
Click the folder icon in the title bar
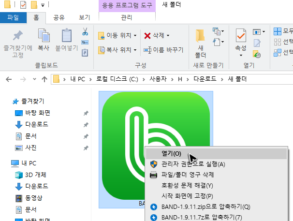pyautogui.click(x=7, y=5)
